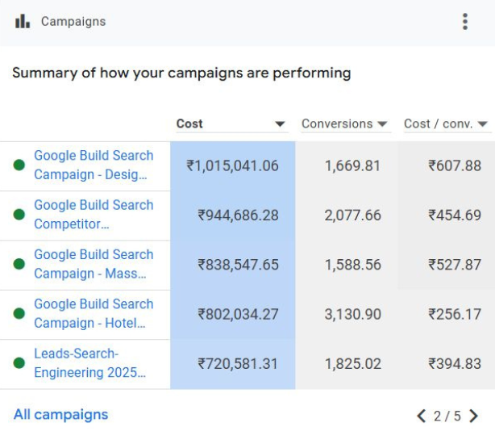Click the All campaigns link
This screenshot has width=495, height=431.
coord(60,415)
